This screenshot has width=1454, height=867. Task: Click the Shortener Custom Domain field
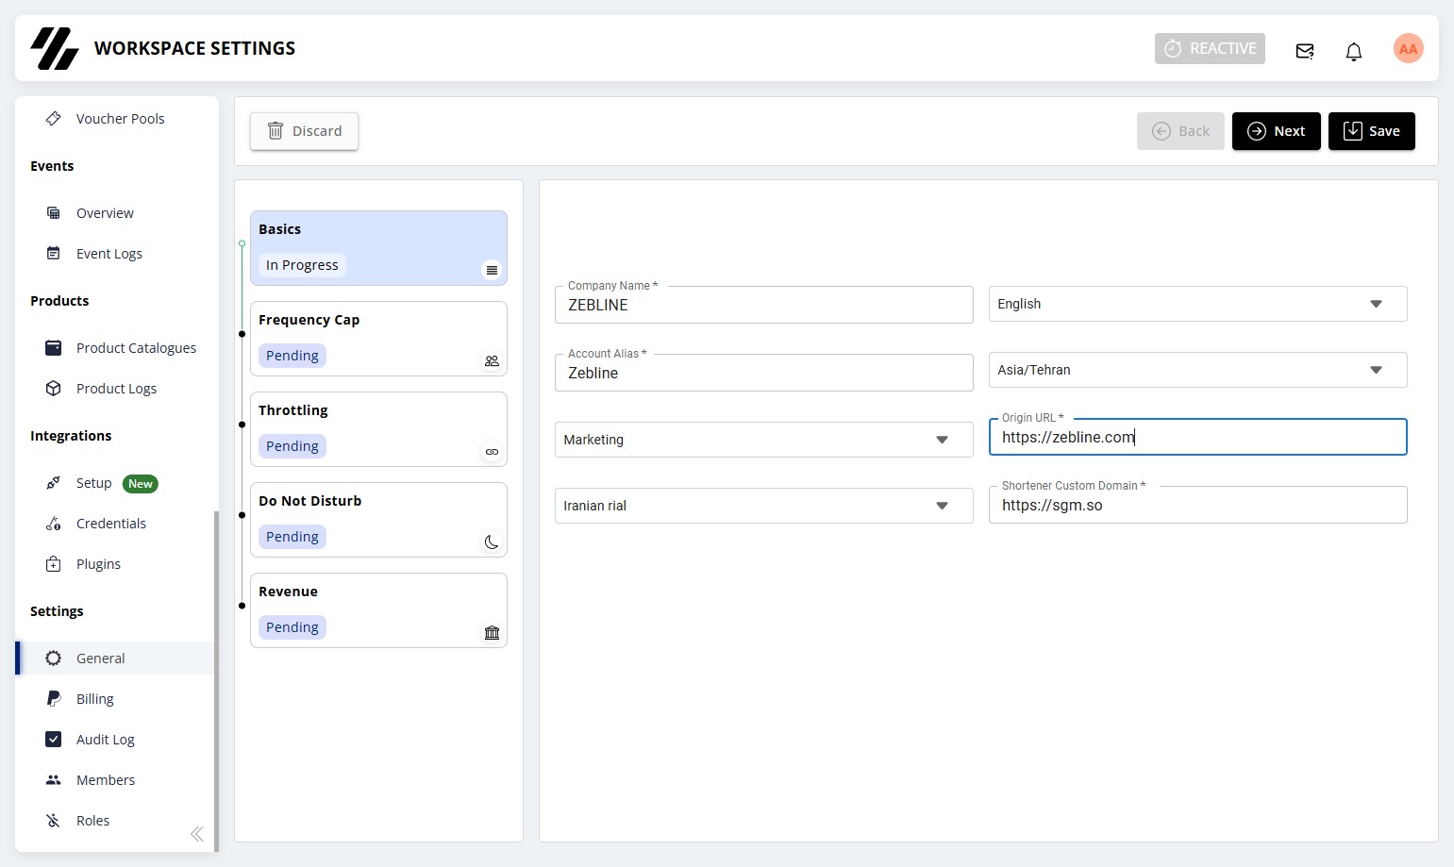coord(1197,505)
